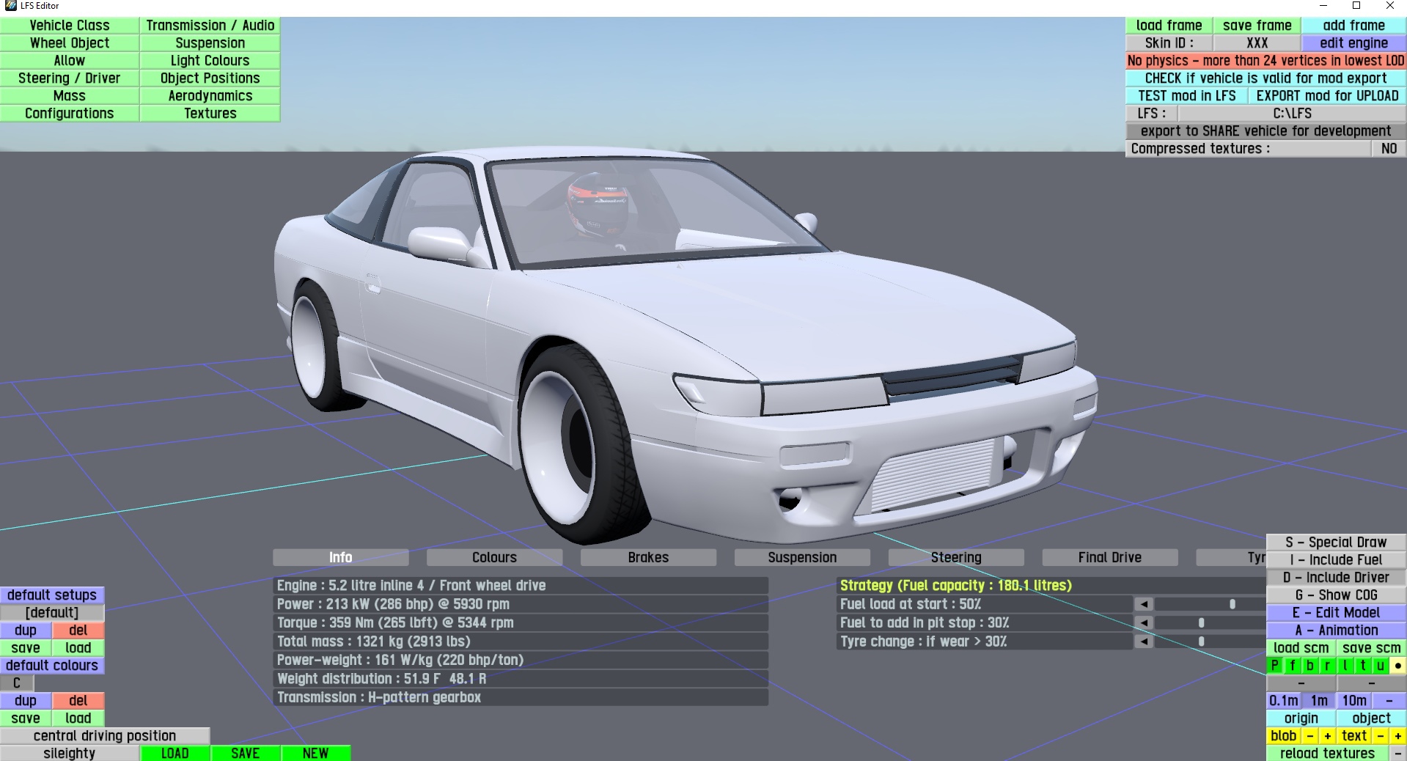The height and width of the screenshot is (761, 1407).
Task: Decrease blob size with its minus button
Action: [x=1310, y=736]
